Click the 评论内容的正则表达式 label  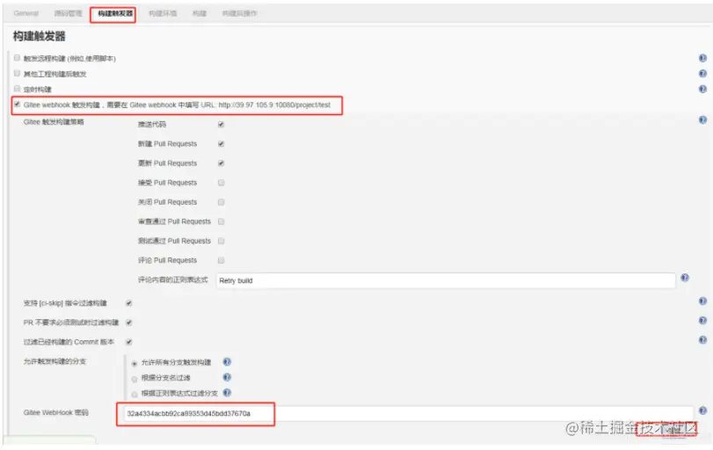click(x=173, y=279)
